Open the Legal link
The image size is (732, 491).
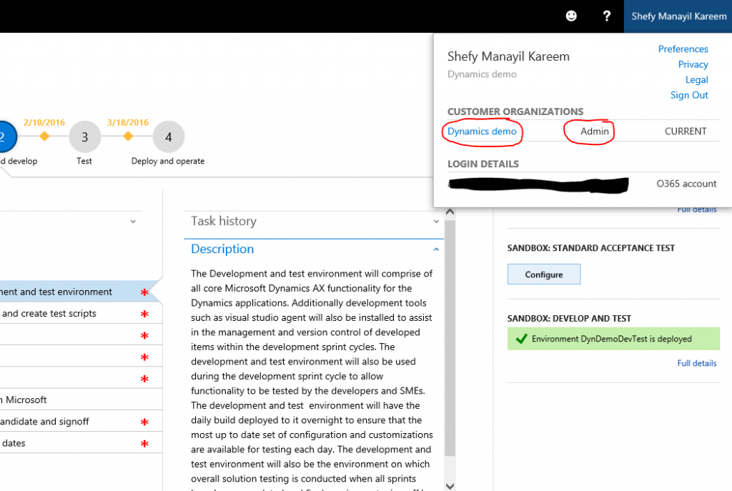(696, 80)
